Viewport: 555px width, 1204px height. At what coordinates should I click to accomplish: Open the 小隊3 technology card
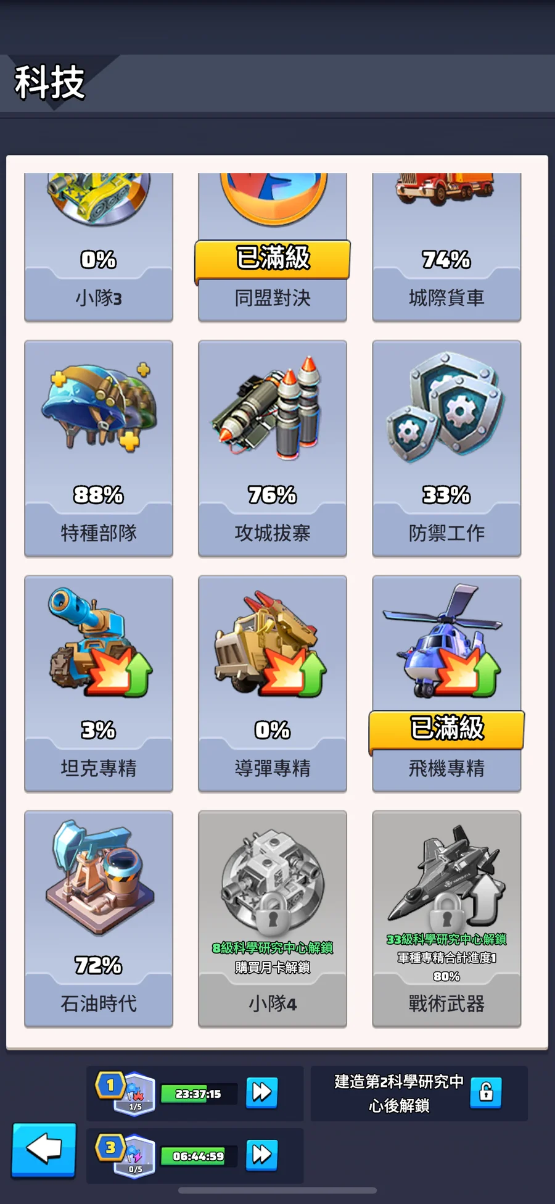point(99,247)
